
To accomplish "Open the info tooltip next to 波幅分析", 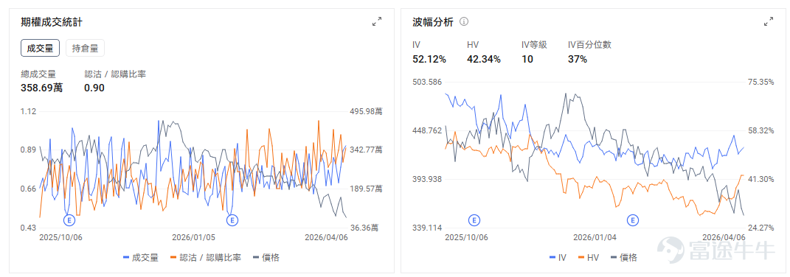I will coord(464,21).
